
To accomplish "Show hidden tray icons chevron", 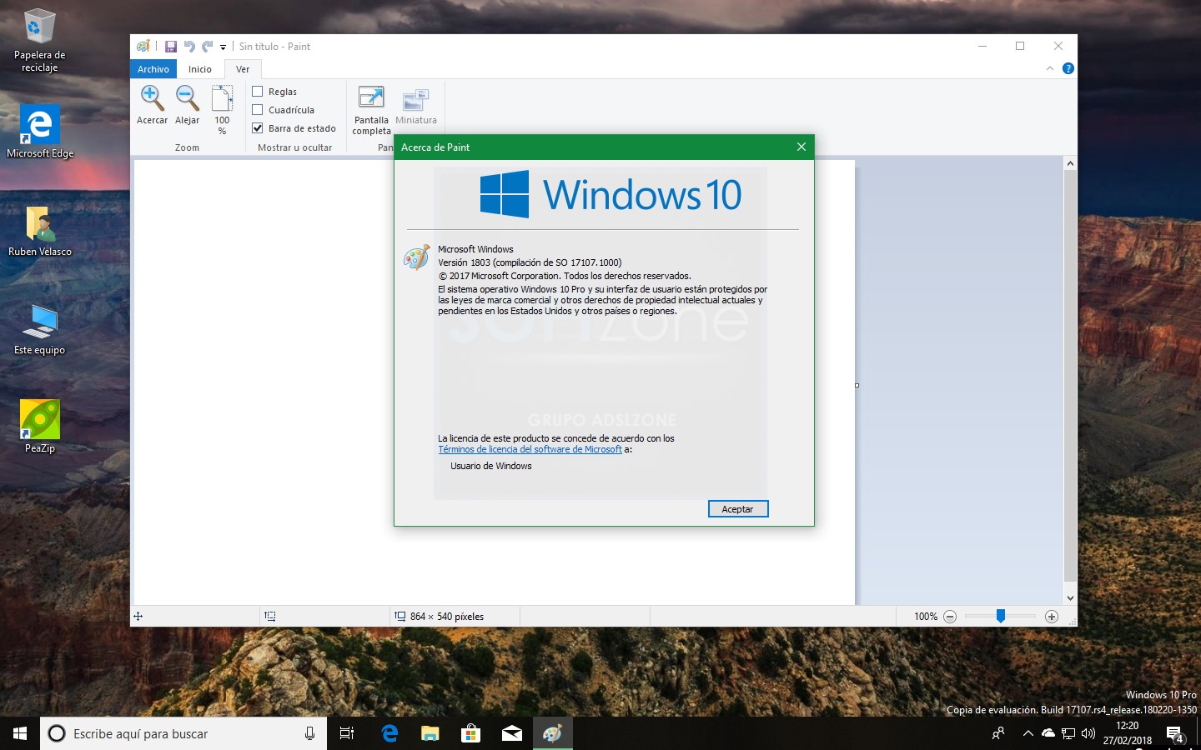I will tap(1028, 734).
